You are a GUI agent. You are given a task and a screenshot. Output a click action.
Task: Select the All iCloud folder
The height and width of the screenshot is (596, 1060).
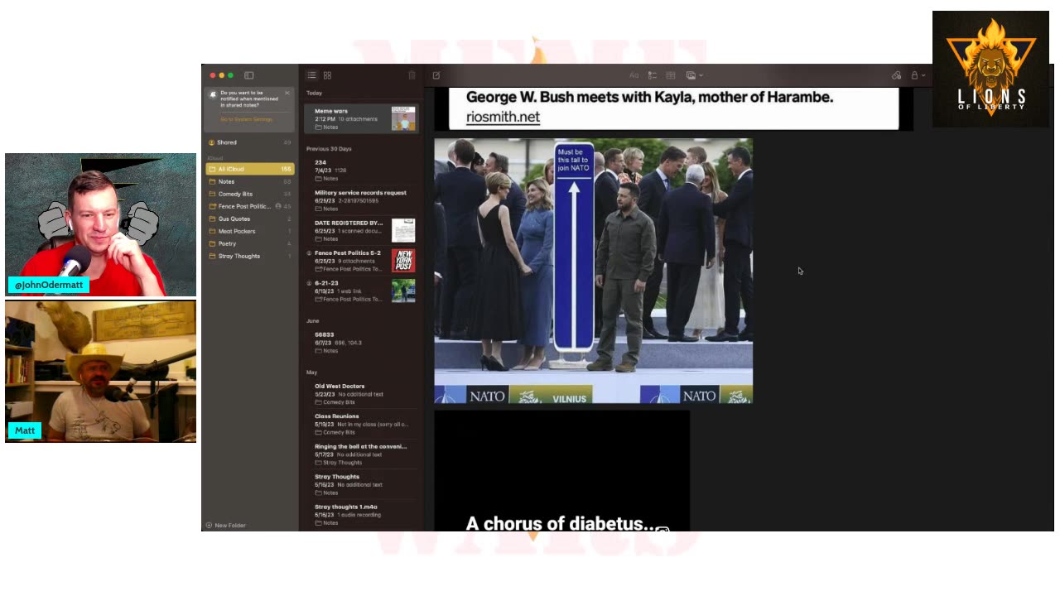249,169
